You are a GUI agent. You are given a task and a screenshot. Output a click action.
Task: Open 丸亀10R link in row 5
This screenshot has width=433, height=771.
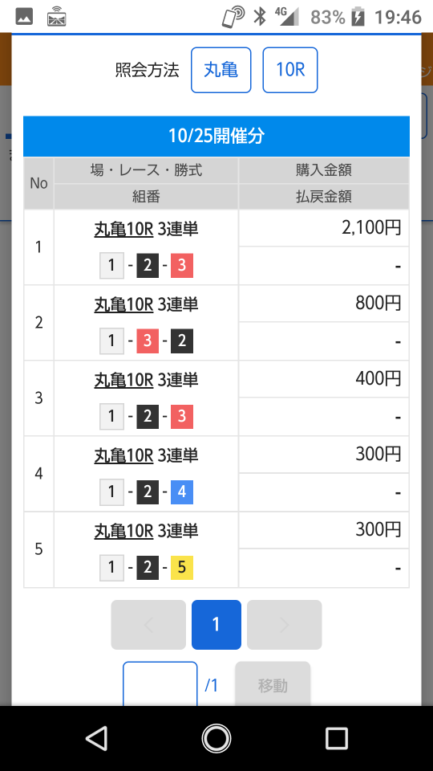pyautogui.click(x=123, y=531)
